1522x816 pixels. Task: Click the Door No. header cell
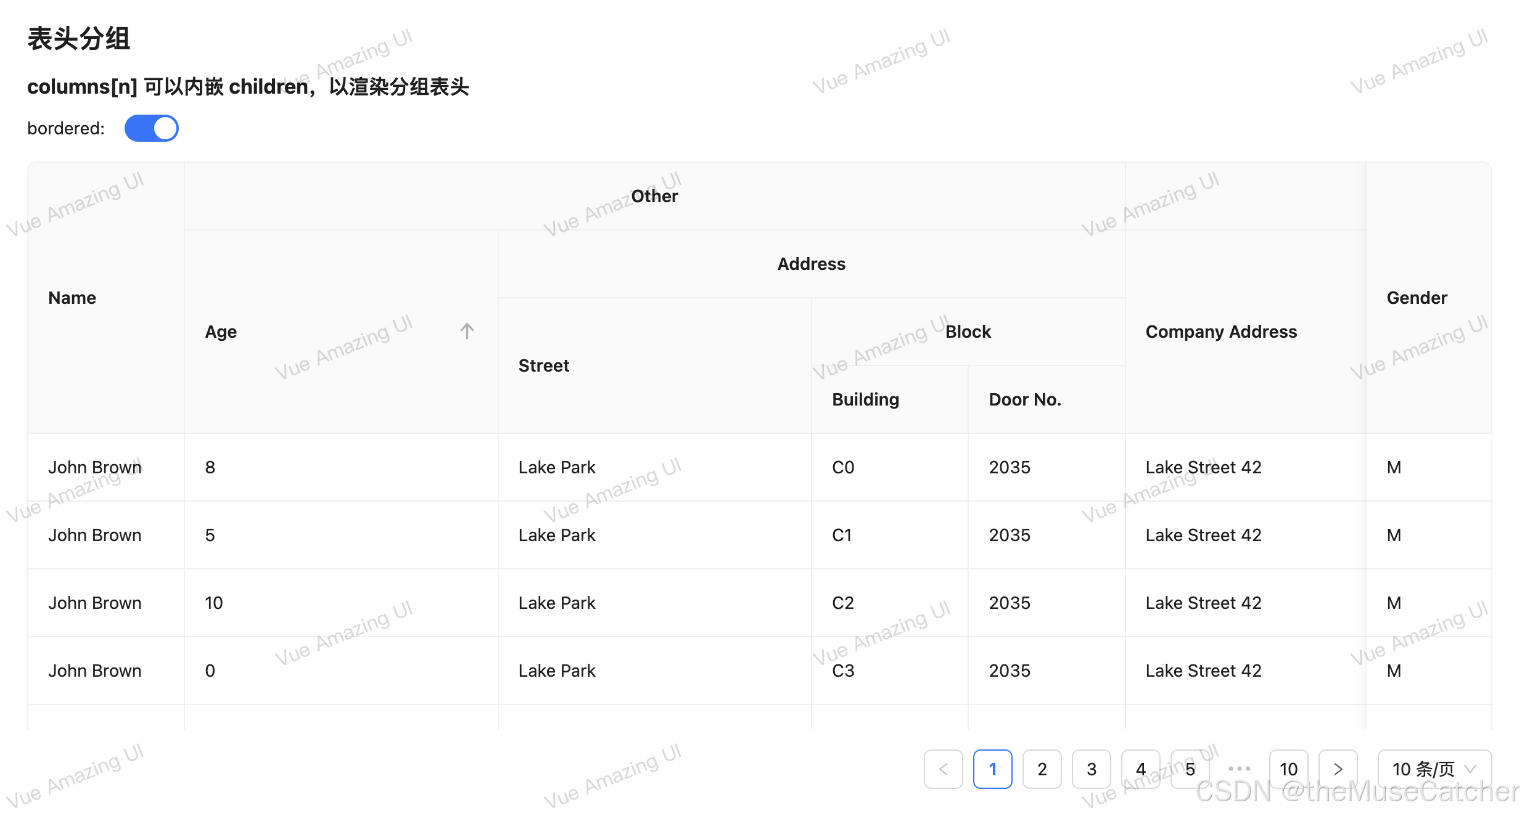[1024, 399]
